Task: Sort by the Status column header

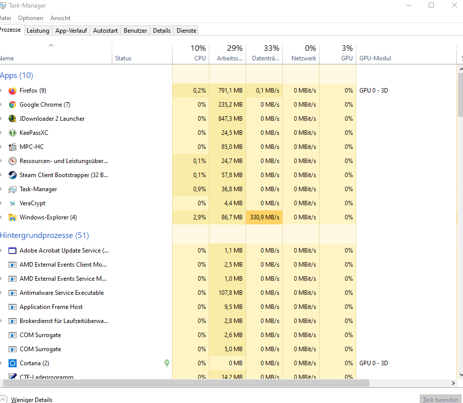Action: tap(142, 53)
